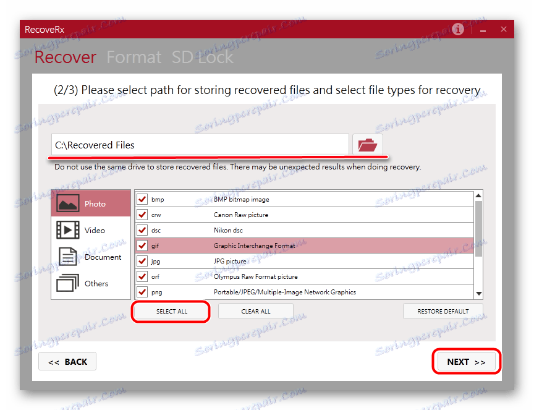
Task: Choose the Document category label
Action: click(x=103, y=257)
